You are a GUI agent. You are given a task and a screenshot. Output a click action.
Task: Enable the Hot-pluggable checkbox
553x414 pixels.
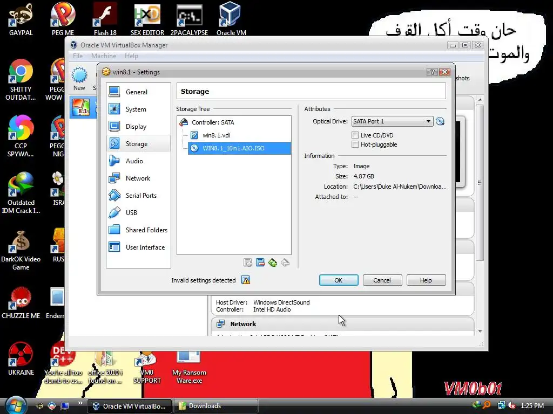[x=355, y=144]
